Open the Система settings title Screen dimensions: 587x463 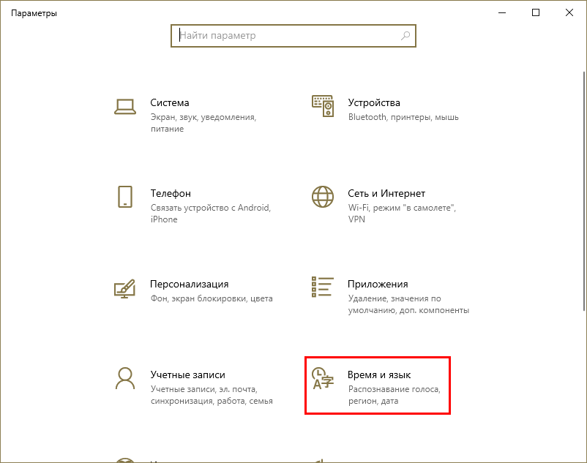click(x=169, y=103)
